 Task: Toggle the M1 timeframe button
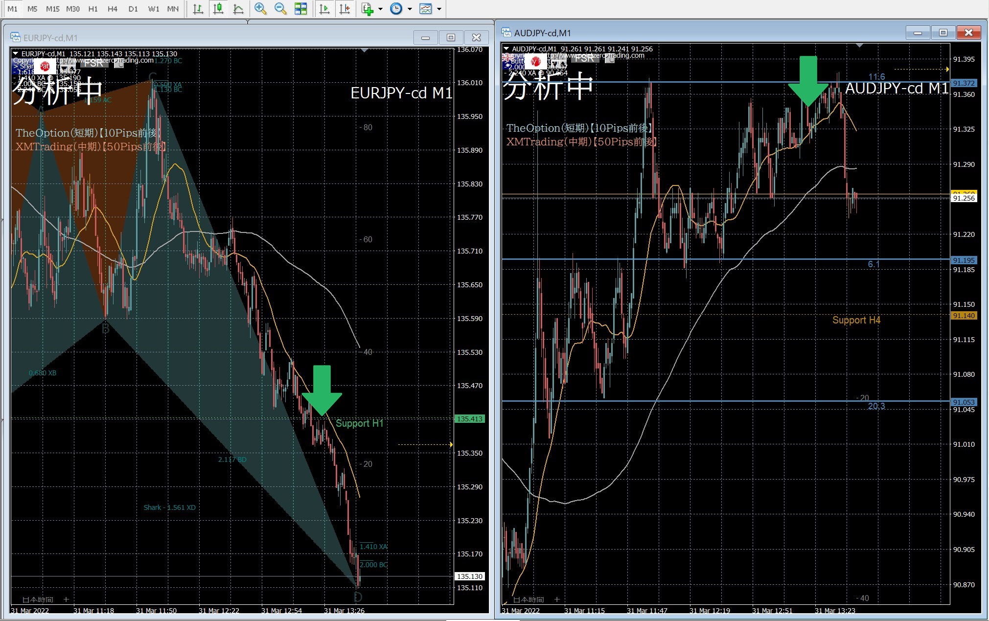12,9
